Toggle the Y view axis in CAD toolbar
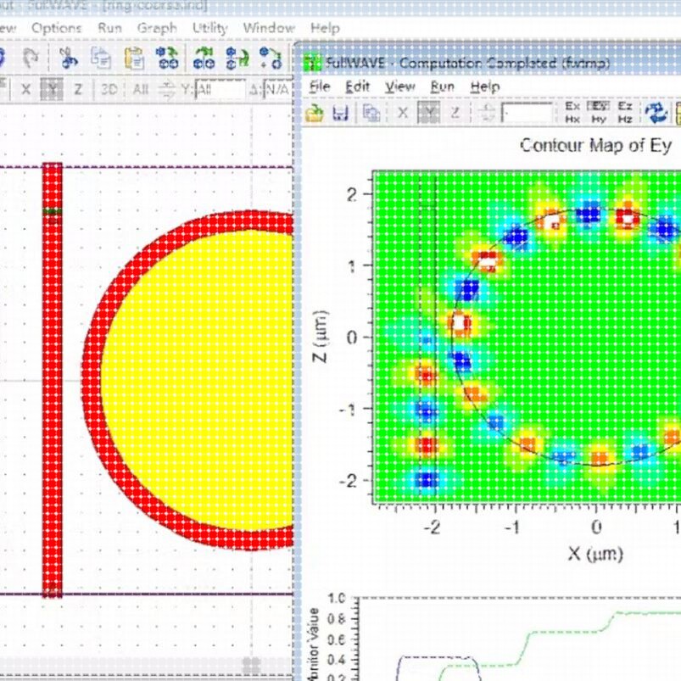Image resolution: width=681 pixels, height=681 pixels. 52,89
